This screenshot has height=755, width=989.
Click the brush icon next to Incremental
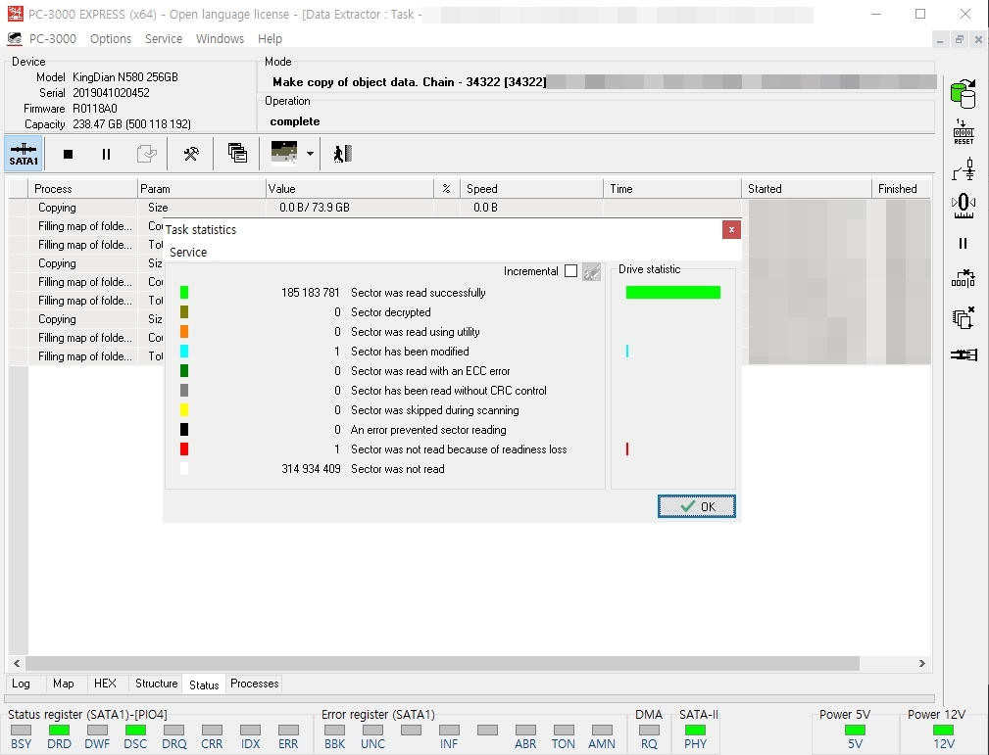[x=592, y=271]
